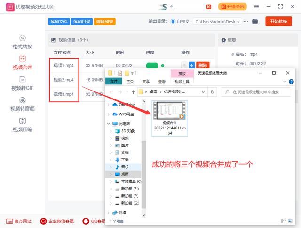The image size is (301, 228).
Task: Move 视频1.mp4 up with grey arrow
Action: [x=184, y=65]
